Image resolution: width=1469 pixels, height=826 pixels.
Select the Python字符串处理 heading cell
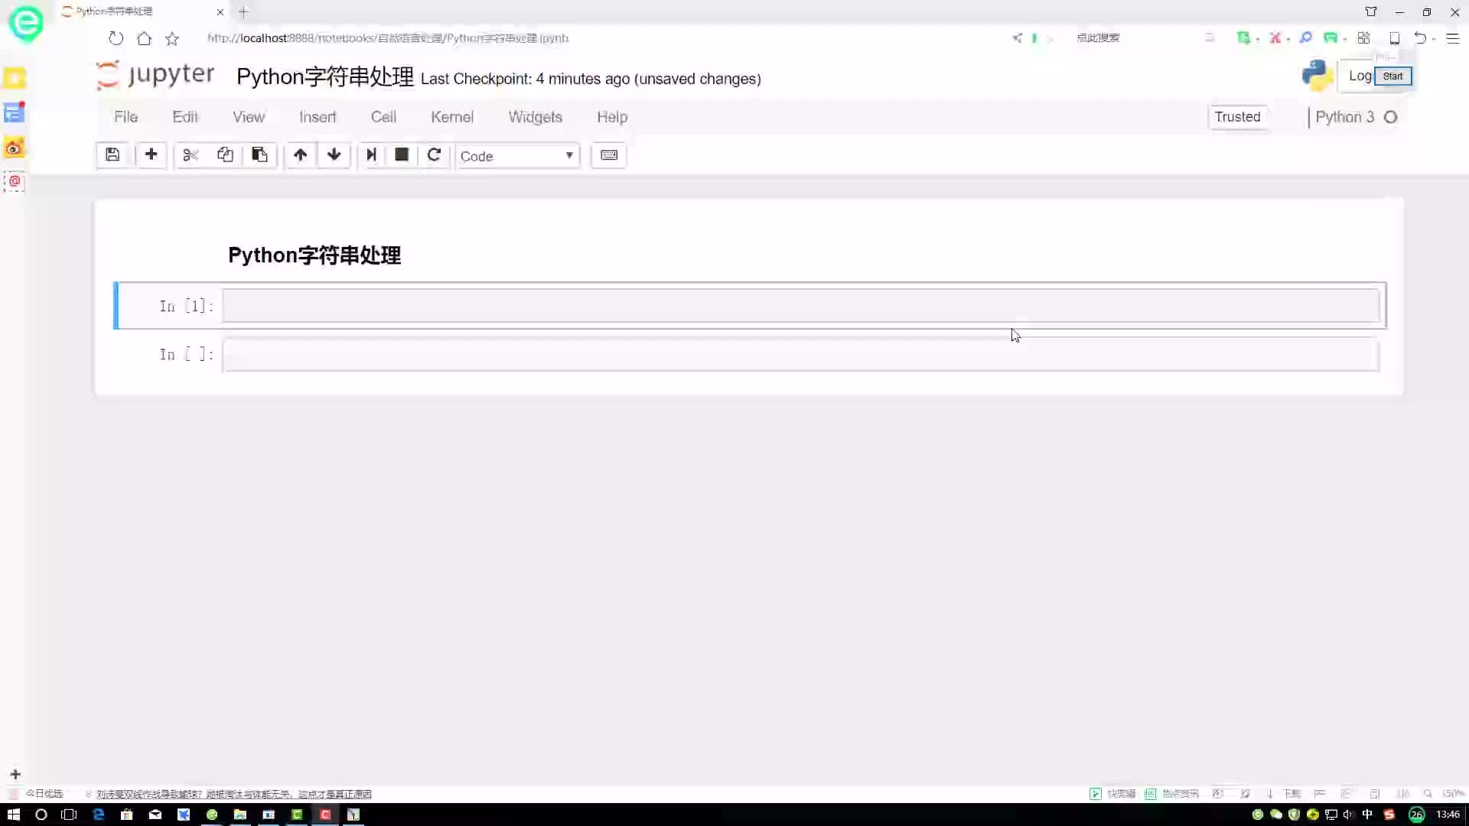pyautogui.click(x=314, y=255)
